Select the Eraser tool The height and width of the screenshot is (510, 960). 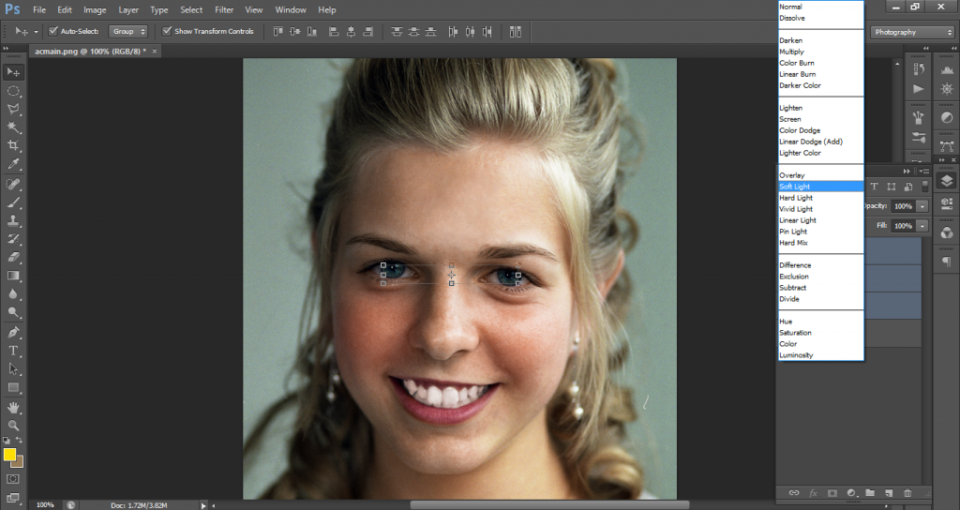[x=13, y=257]
